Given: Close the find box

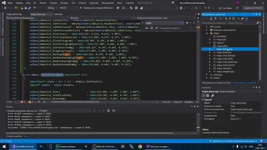Looking at the screenshot, I should click(194, 23).
